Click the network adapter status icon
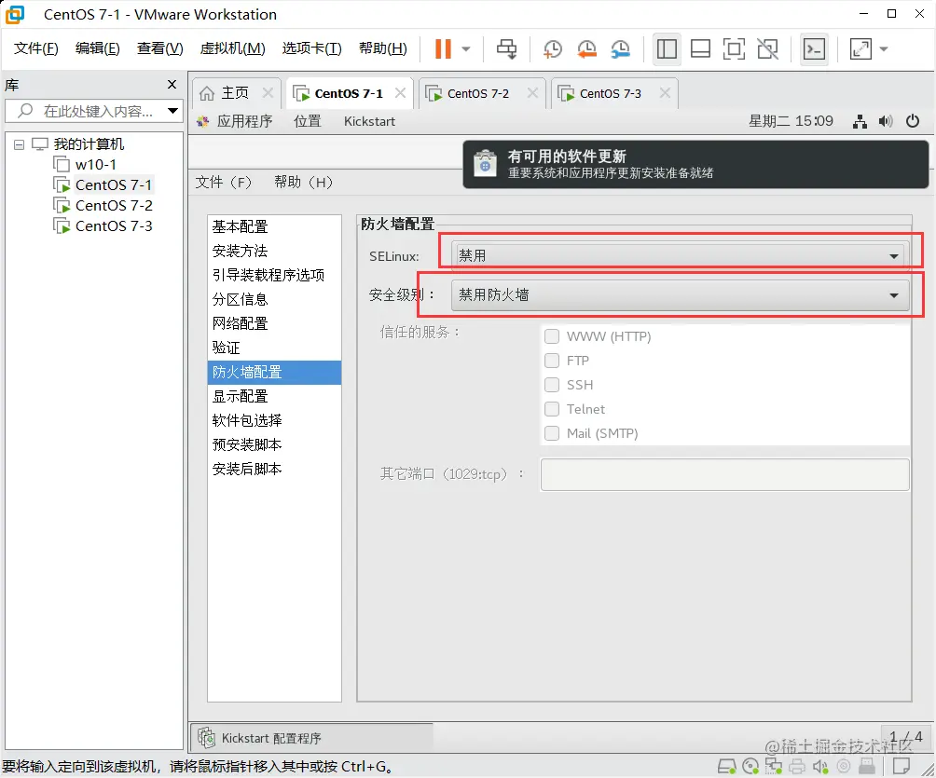This screenshot has width=936, height=778. pos(774,766)
